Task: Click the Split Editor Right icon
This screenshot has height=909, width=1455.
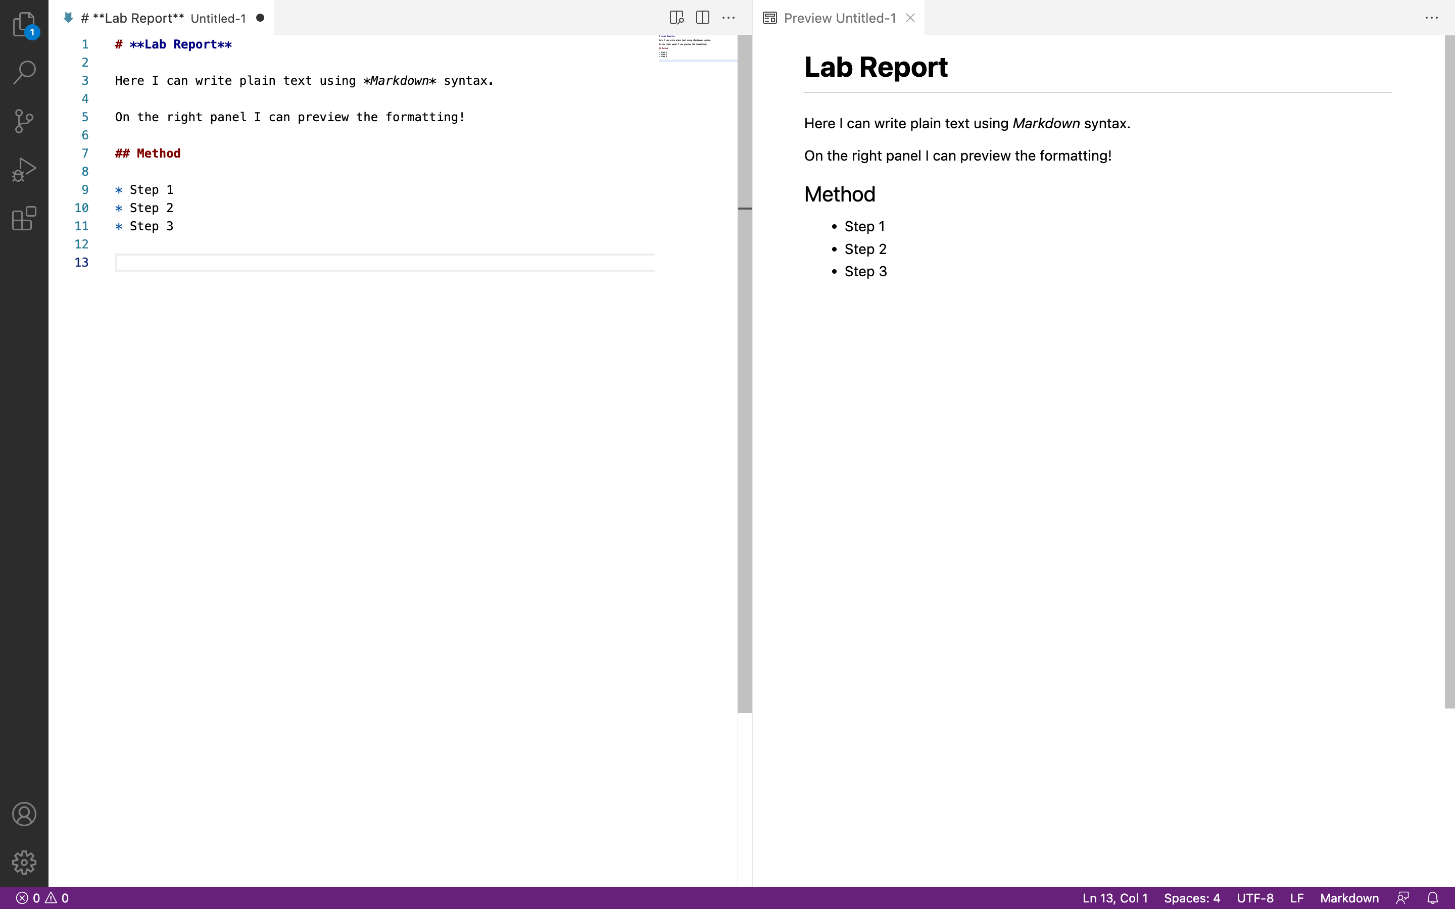Action: (702, 18)
